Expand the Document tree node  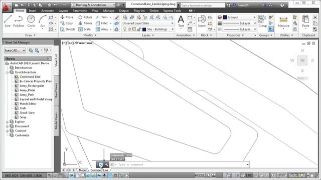coord(7,126)
